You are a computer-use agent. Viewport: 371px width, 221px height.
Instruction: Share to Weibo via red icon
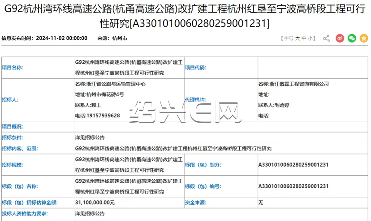point(340,38)
